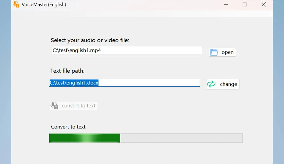
Task: Close the VoiceMaster window
Action: click(264, 4)
